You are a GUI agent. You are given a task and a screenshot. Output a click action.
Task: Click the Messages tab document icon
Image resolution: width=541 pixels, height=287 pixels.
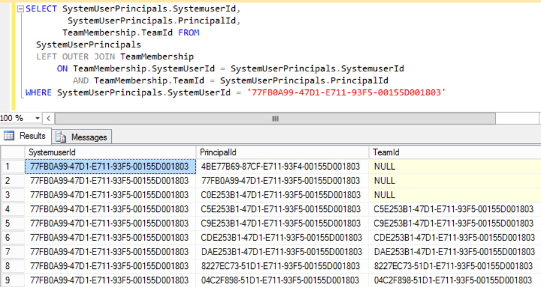61,137
